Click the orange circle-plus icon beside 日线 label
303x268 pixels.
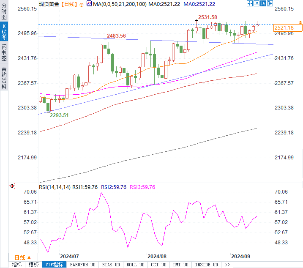(x=82, y=4)
